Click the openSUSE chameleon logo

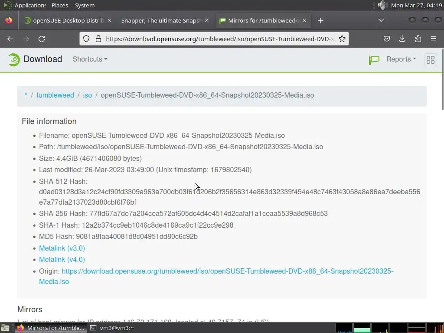[13, 59]
